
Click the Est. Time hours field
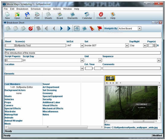coord(89,68)
